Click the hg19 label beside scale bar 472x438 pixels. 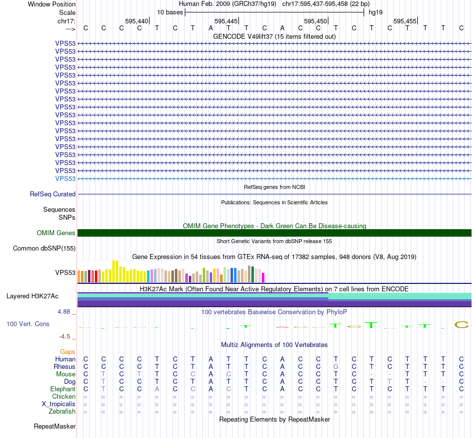click(376, 12)
